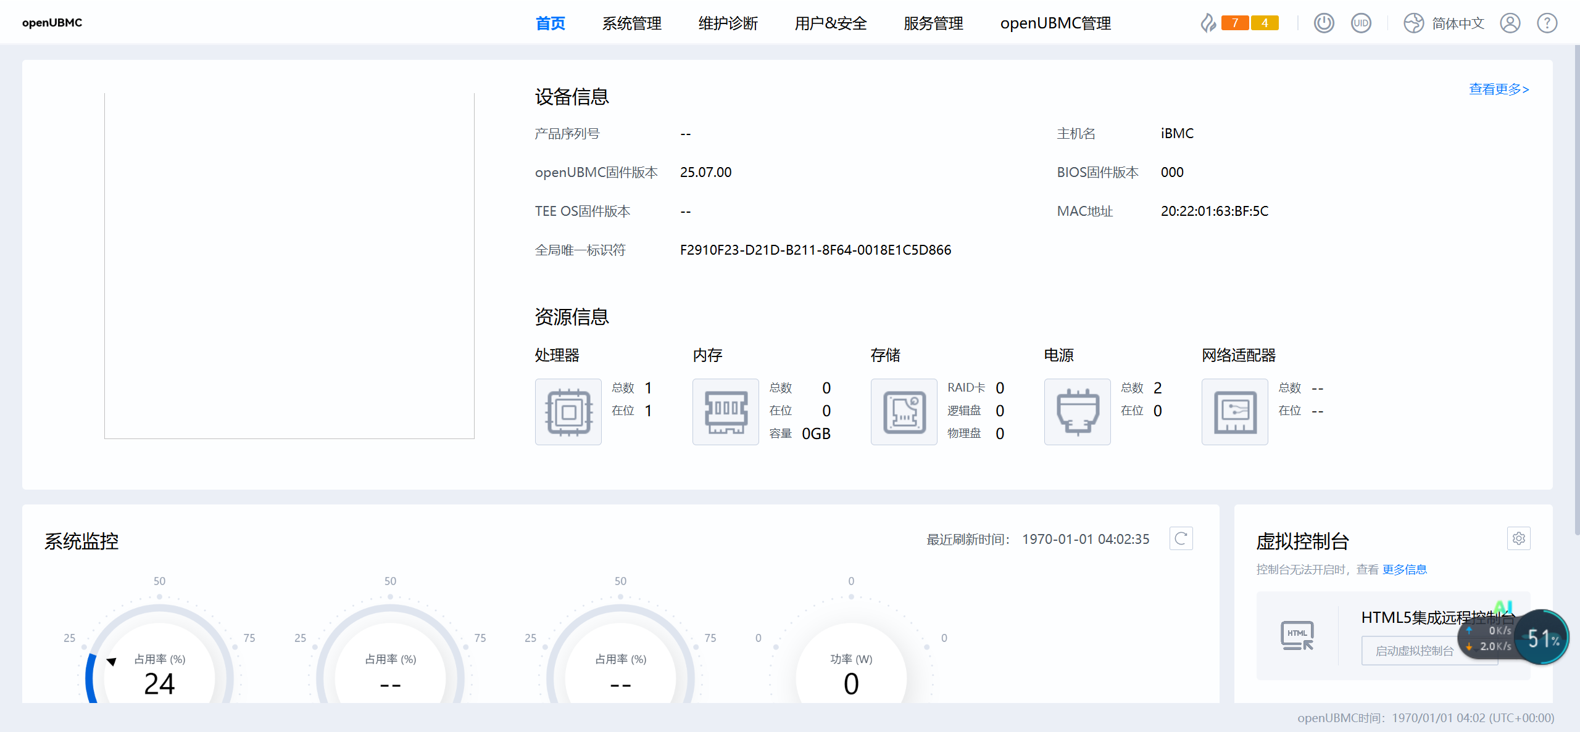
Task: Click the 系统监控 section heading
Action: click(81, 541)
